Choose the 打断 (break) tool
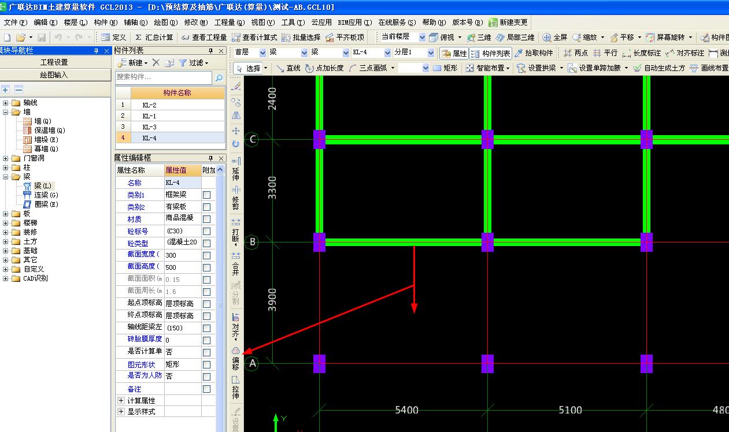The image size is (729, 432). click(236, 230)
